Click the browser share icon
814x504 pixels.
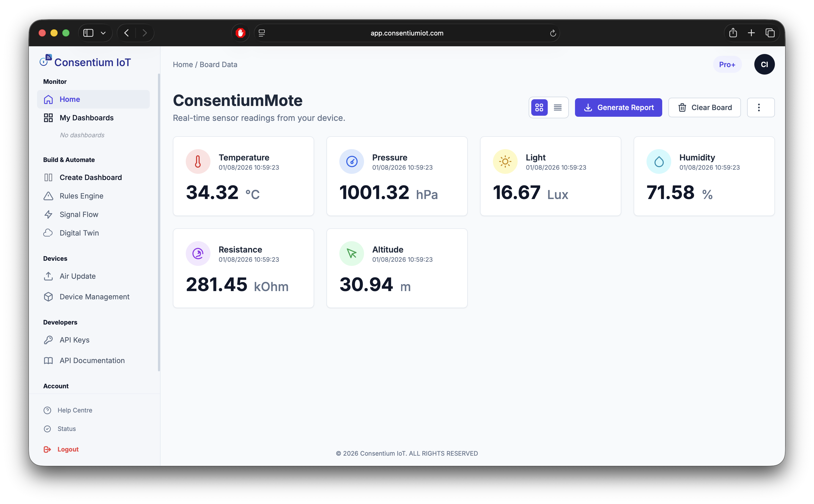pos(733,33)
